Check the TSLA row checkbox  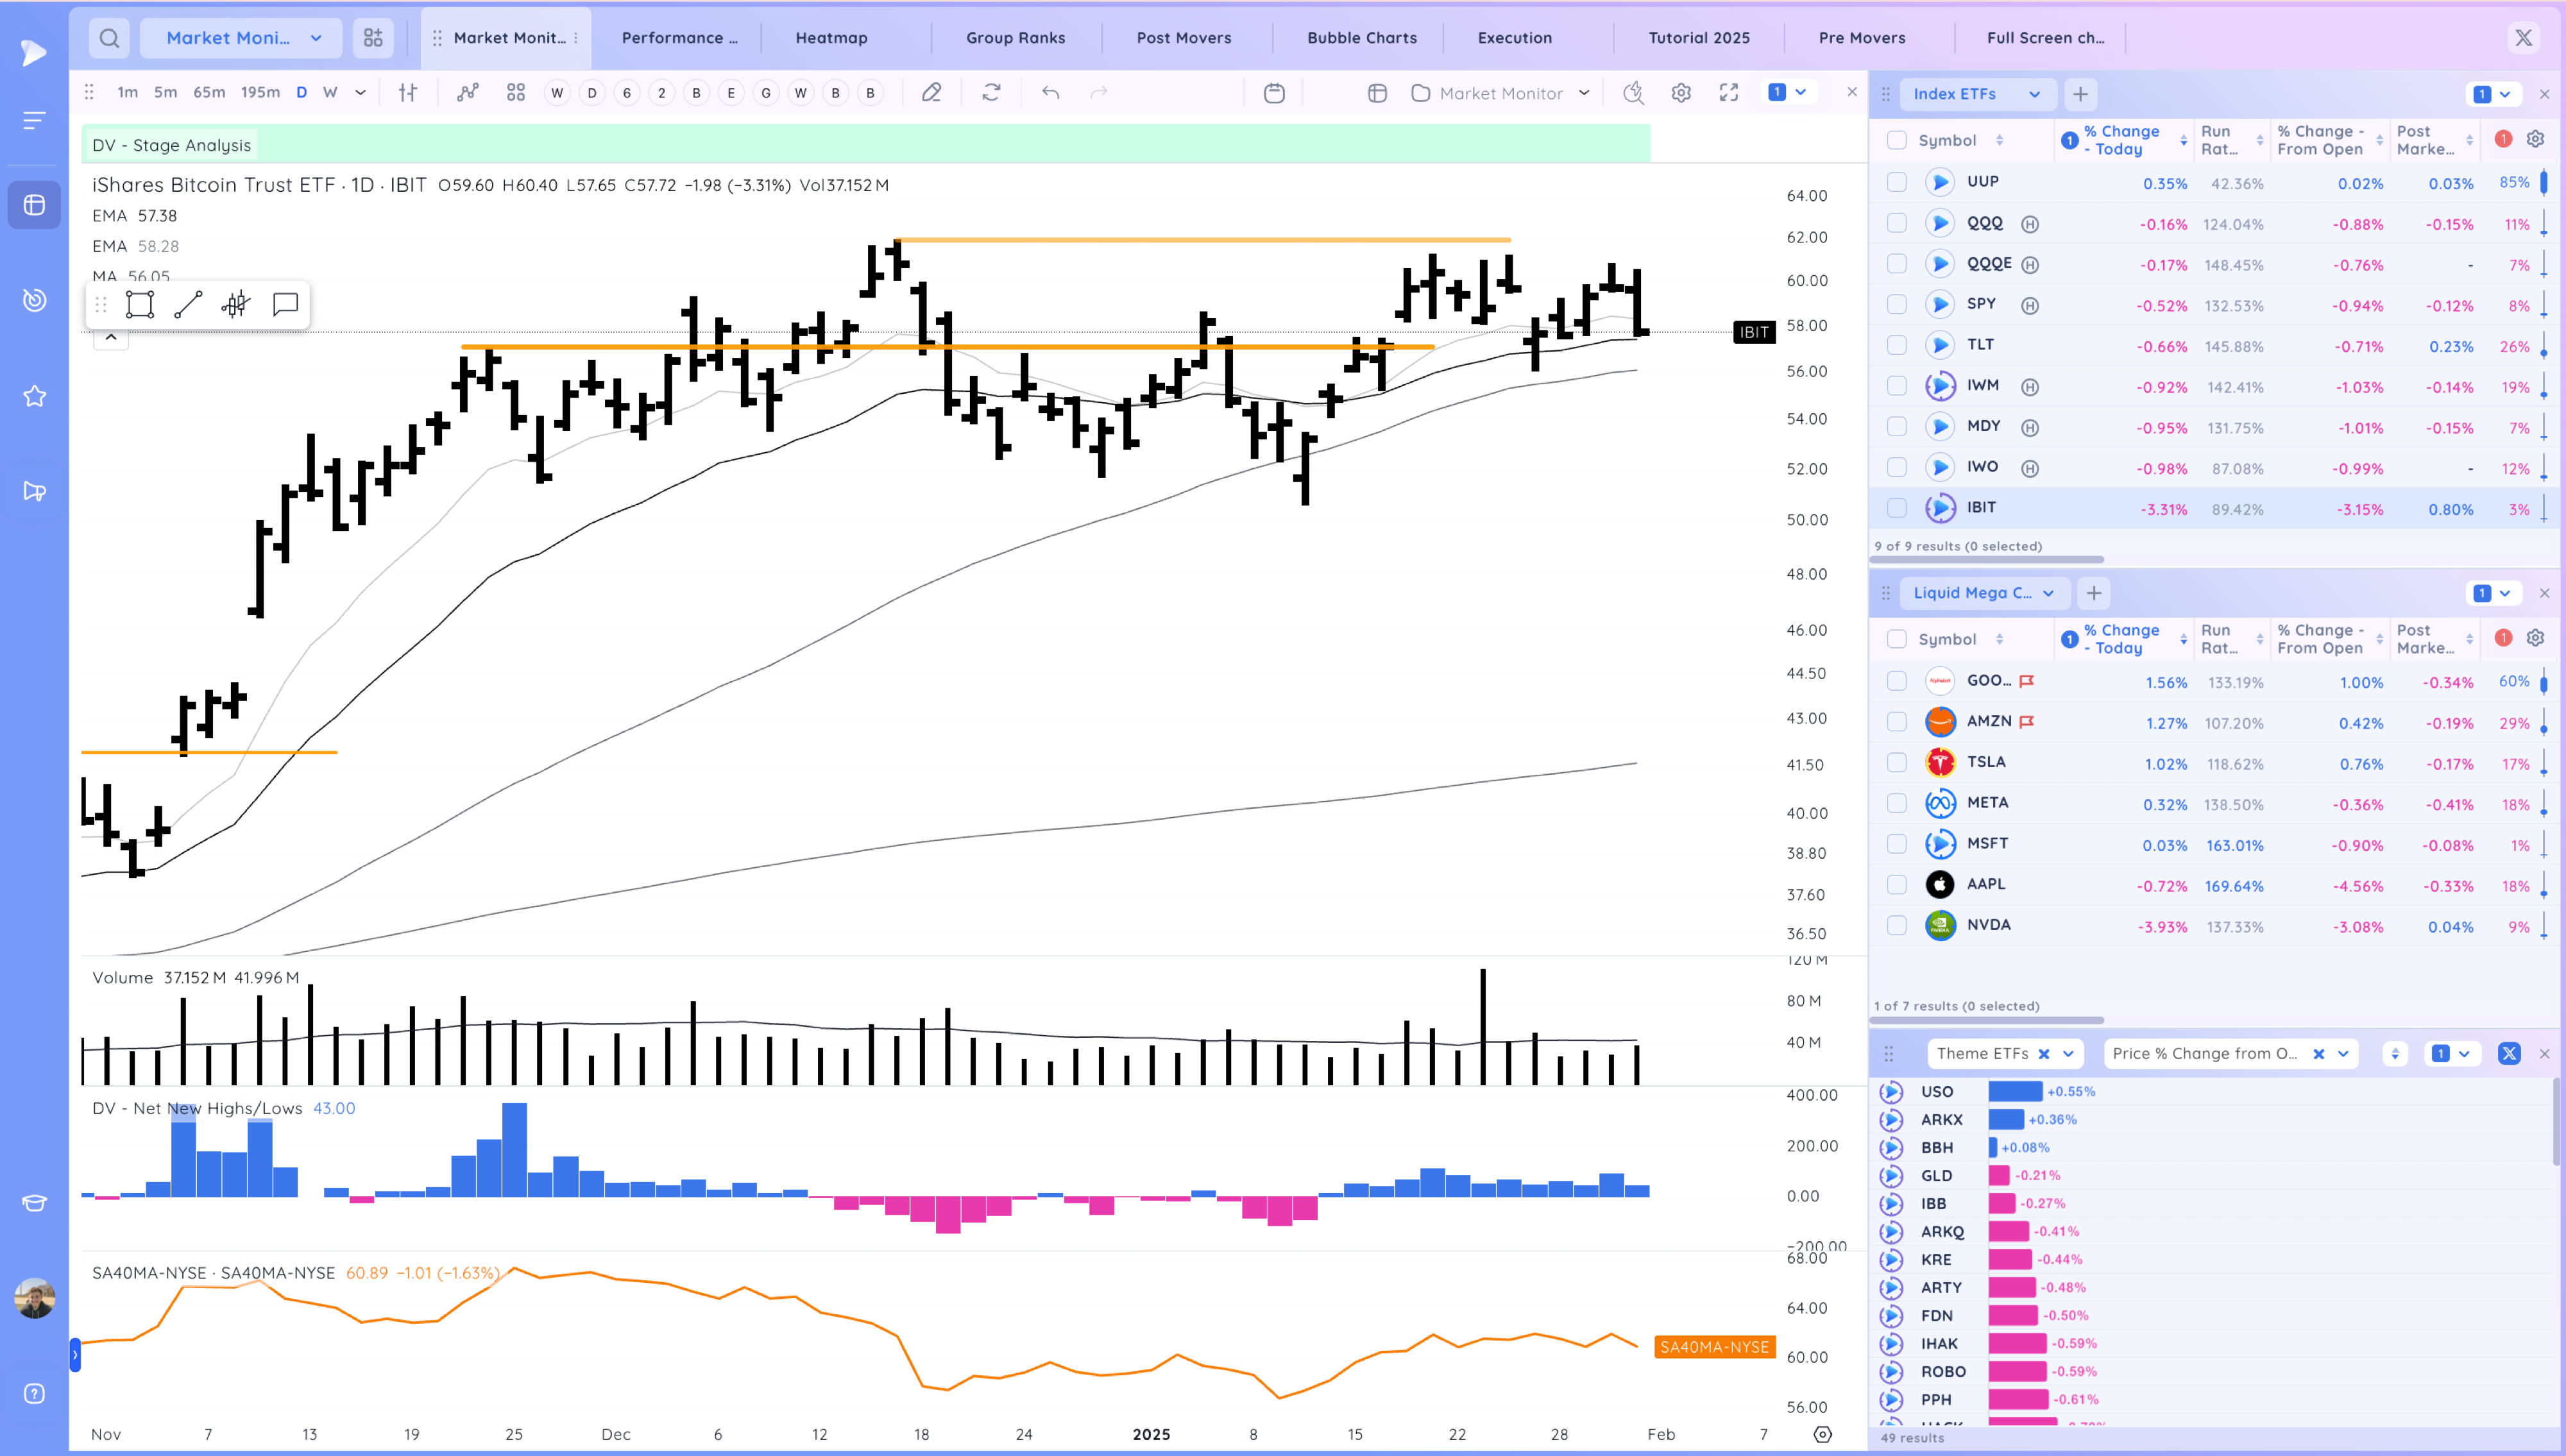[x=1896, y=763]
